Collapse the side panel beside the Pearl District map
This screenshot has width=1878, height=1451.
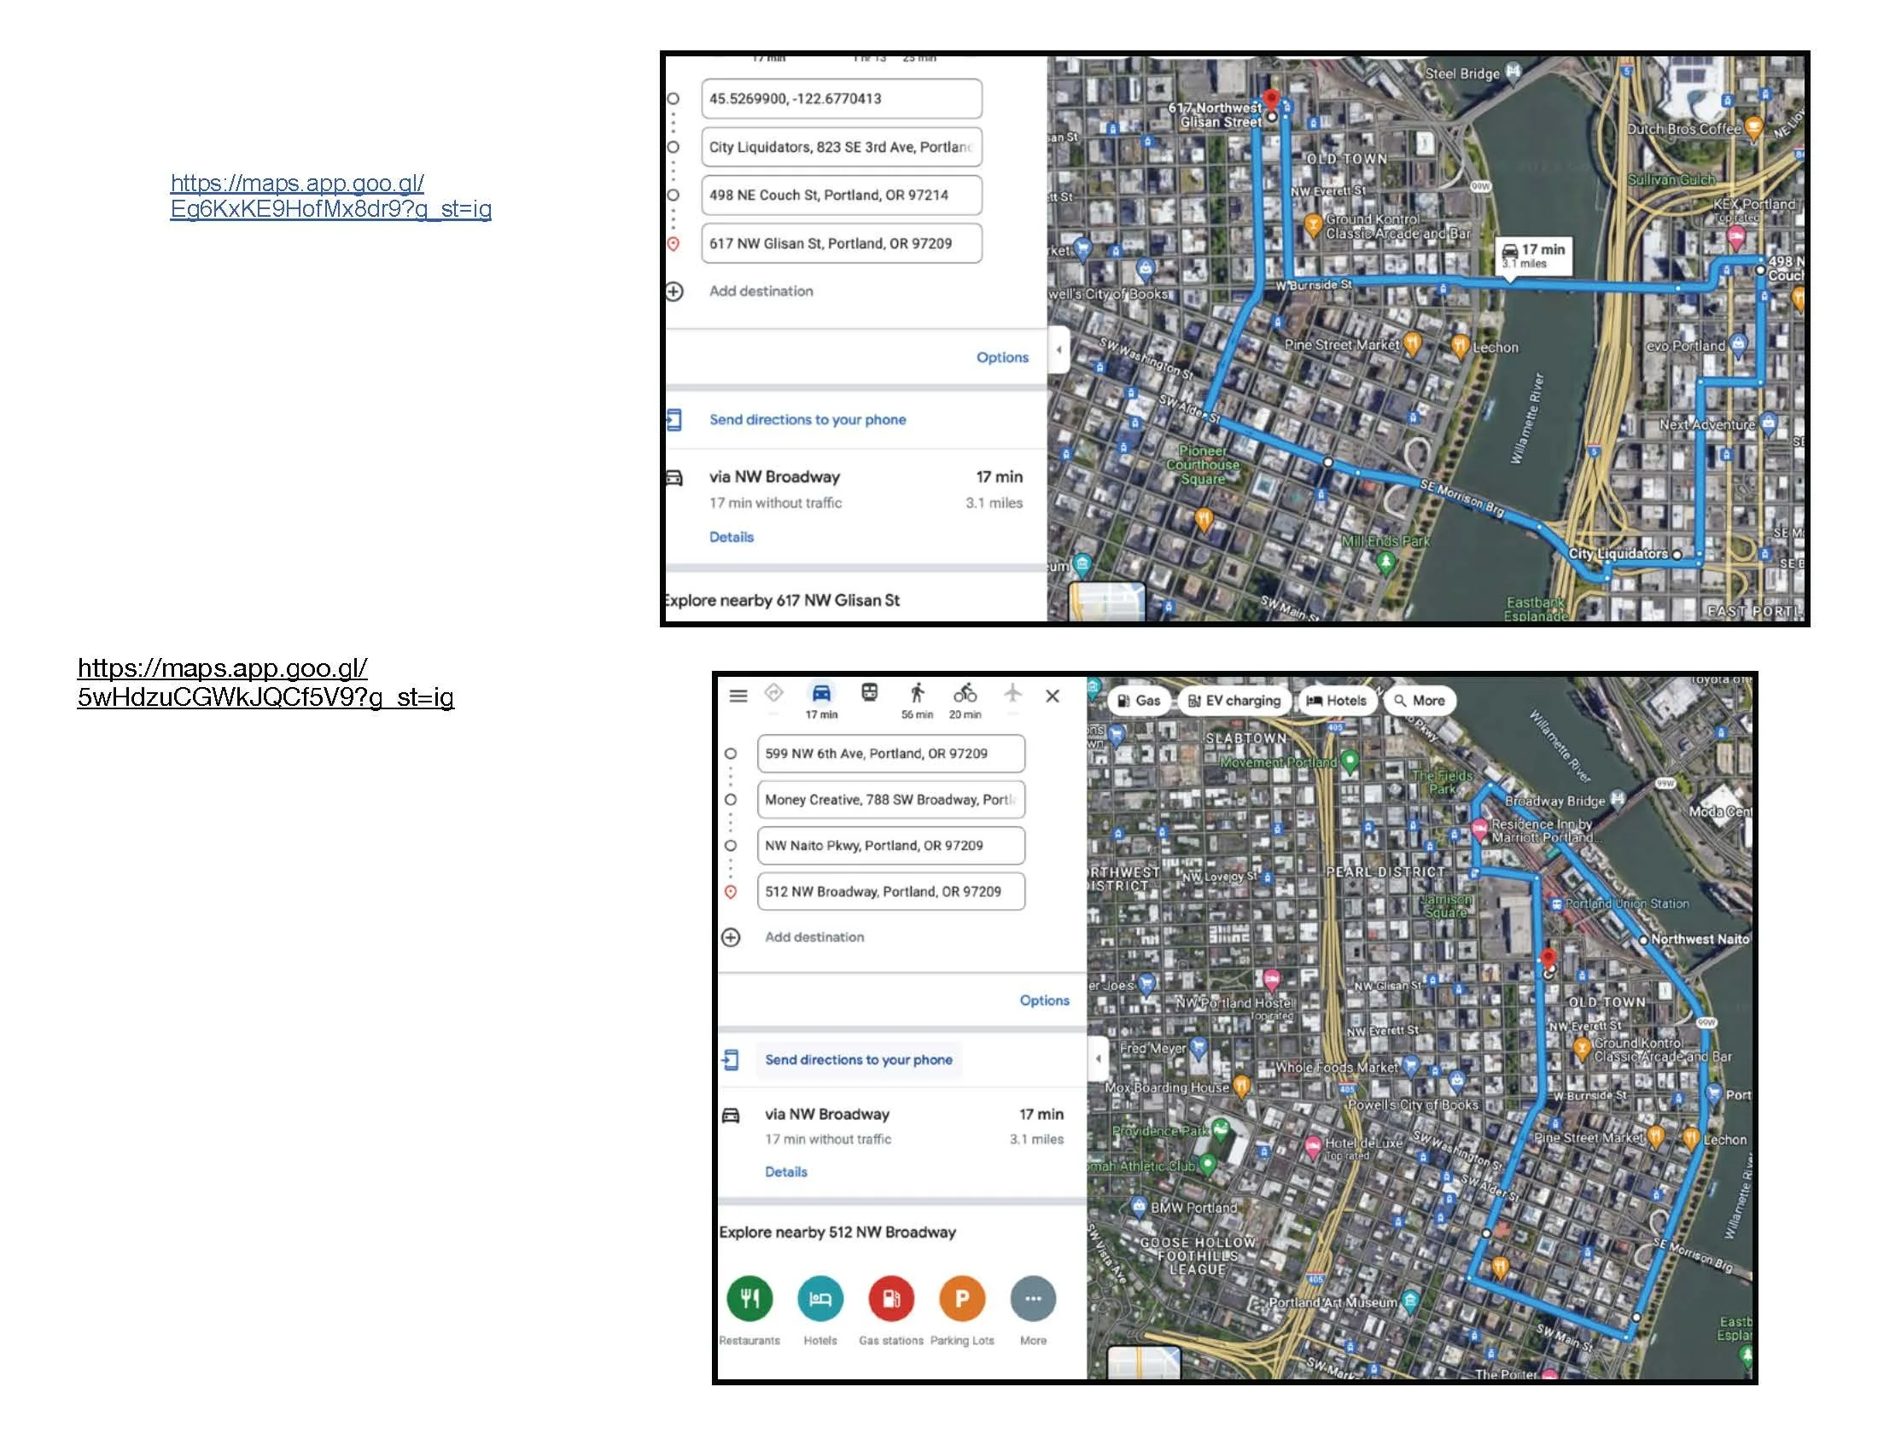pyautogui.click(x=1097, y=1058)
